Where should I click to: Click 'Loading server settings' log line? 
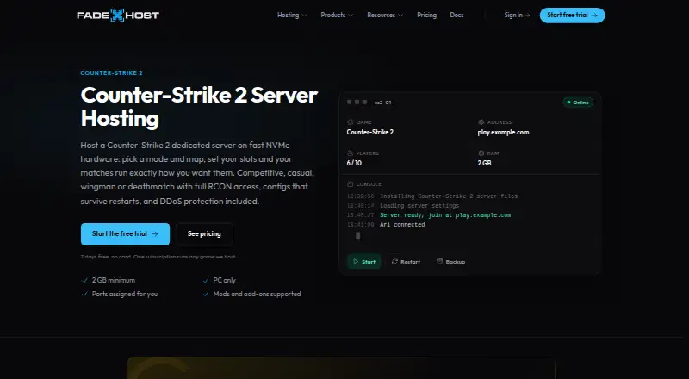pos(419,206)
